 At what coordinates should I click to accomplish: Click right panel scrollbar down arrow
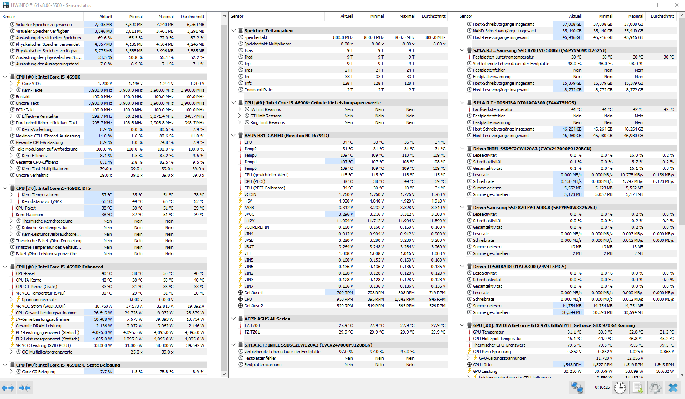682,374
